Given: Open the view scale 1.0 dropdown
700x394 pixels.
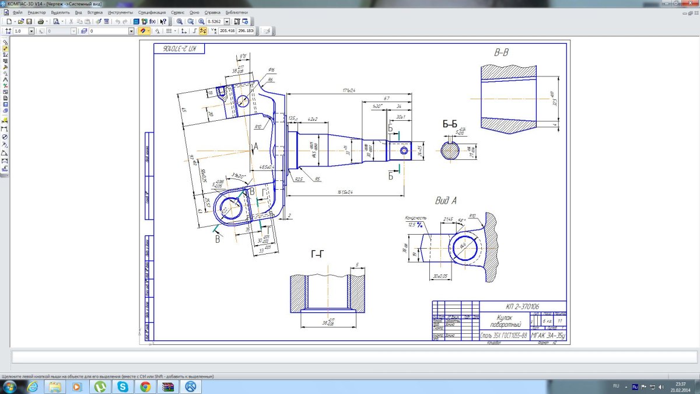Looking at the screenshot, I should (31, 31).
